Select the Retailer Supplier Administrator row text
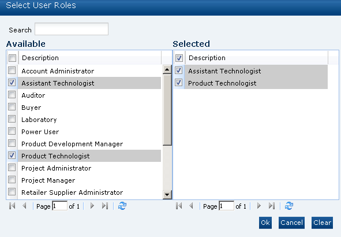The height and width of the screenshot is (237, 341). (72, 192)
